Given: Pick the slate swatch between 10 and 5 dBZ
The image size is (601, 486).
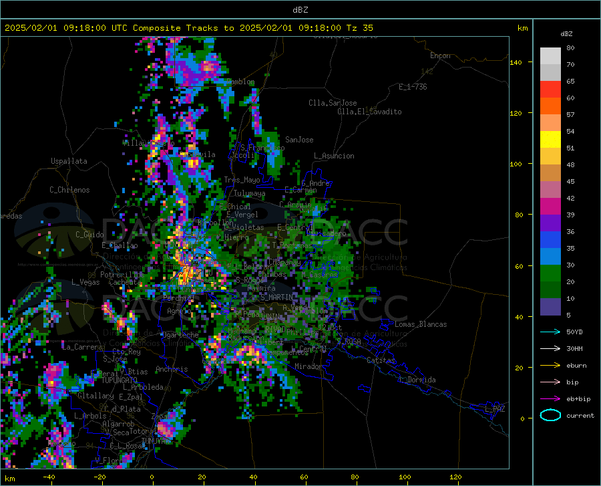Looking at the screenshot, I should click(x=550, y=307).
